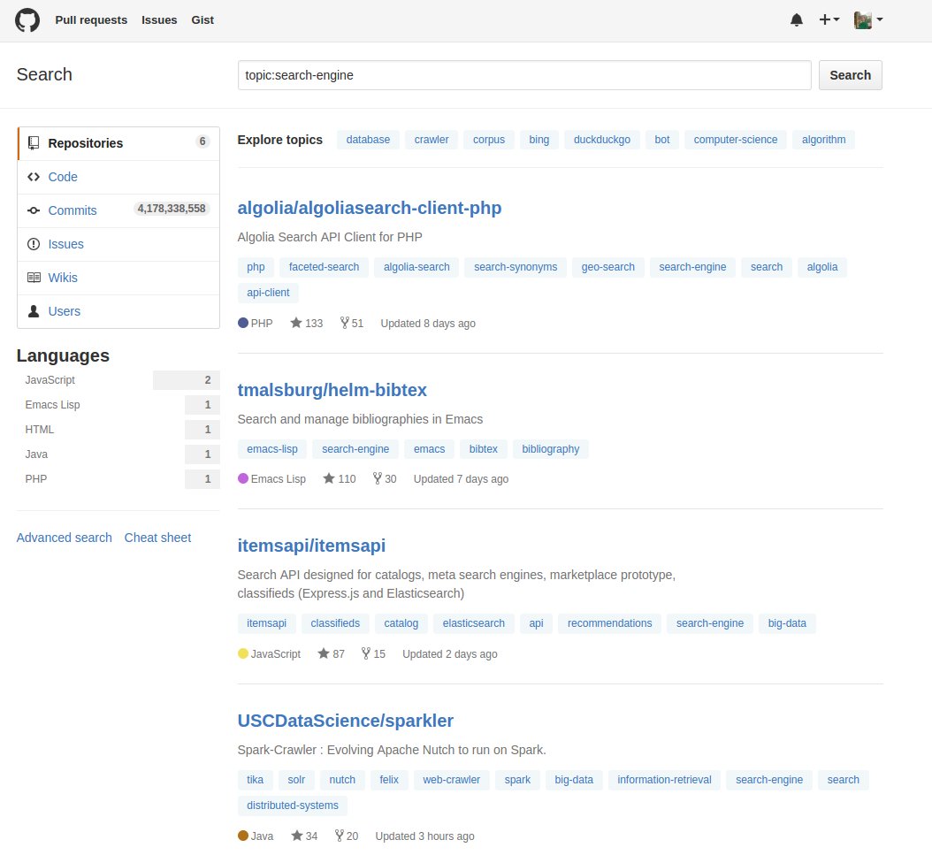932x855 pixels.
Task: Click the Issues sidebar icon
Action: 33,244
